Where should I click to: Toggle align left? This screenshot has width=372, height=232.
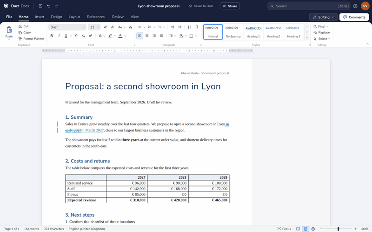click(140, 36)
